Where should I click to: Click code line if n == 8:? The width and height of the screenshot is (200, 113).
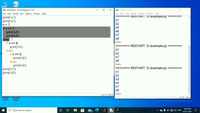(x=12, y=43)
